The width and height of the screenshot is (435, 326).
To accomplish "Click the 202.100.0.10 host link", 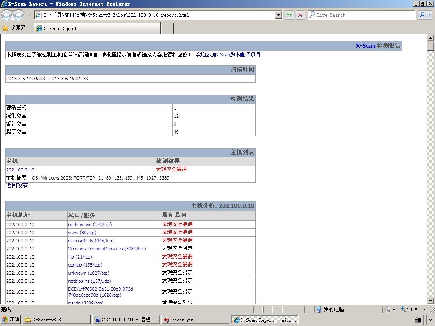I will tap(20, 170).
